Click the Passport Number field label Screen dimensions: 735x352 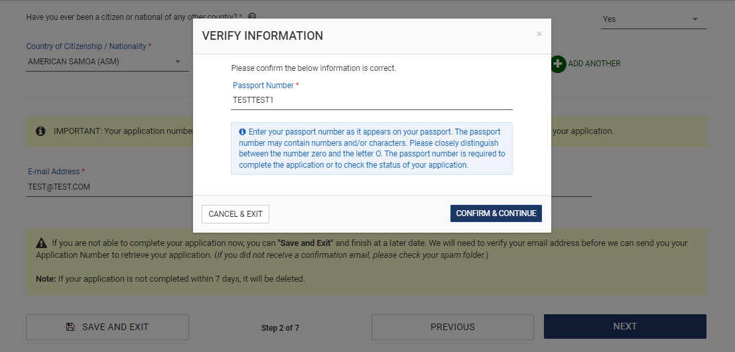coord(263,86)
